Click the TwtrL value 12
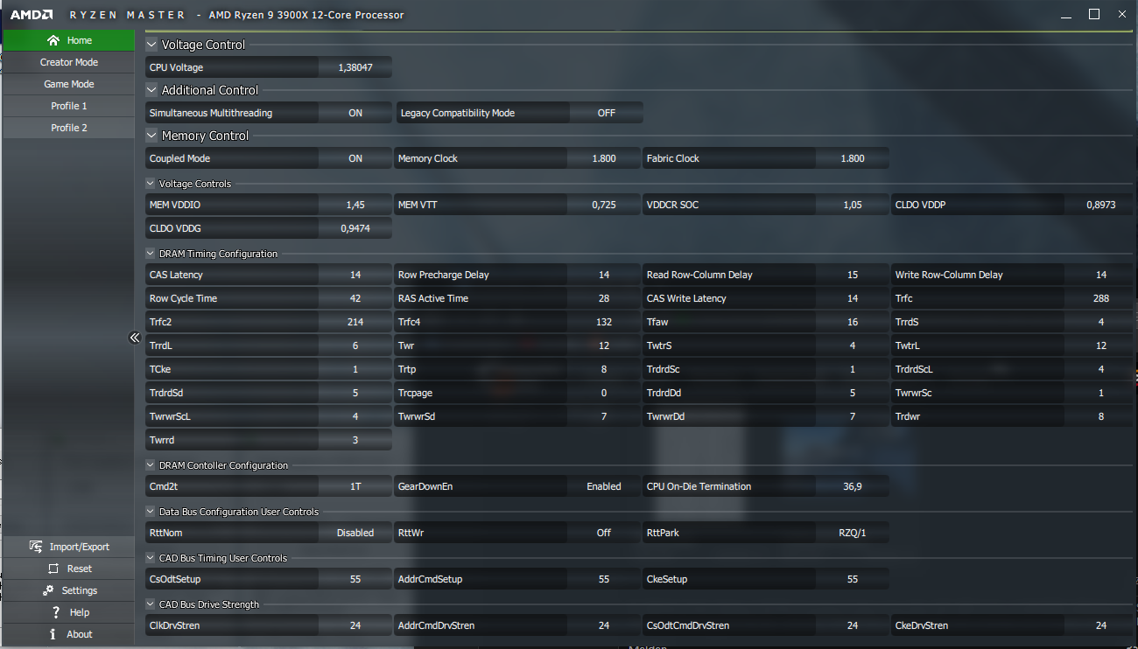Viewport: 1138px width, 649px height. (x=1101, y=345)
